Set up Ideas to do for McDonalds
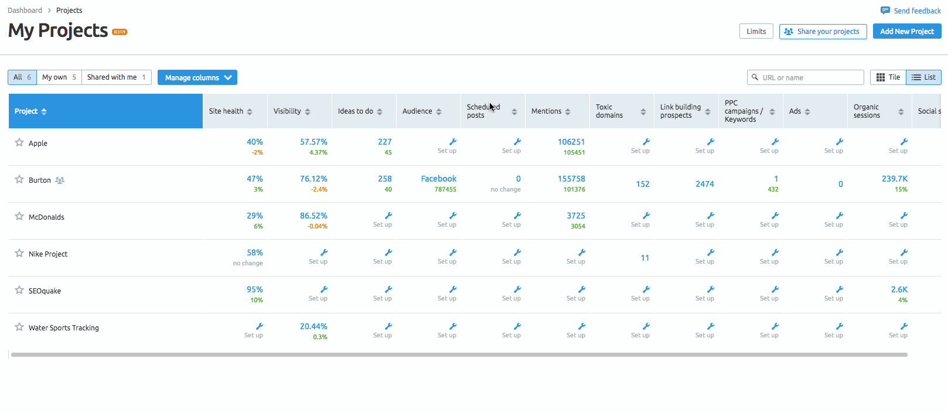This screenshot has width=948, height=413. click(x=383, y=220)
